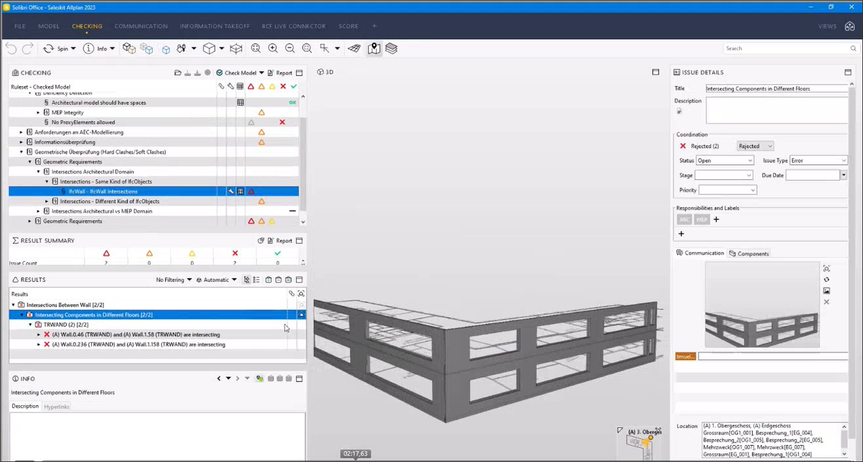863x462 pixels.
Task: Click refresh viewpoint icon beside thumbnail
Action: pos(826,279)
